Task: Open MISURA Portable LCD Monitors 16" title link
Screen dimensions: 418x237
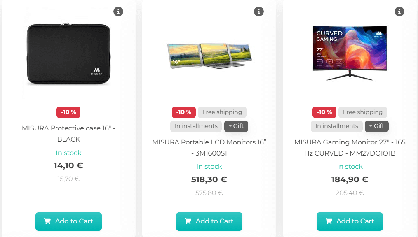Action: [209, 148]
